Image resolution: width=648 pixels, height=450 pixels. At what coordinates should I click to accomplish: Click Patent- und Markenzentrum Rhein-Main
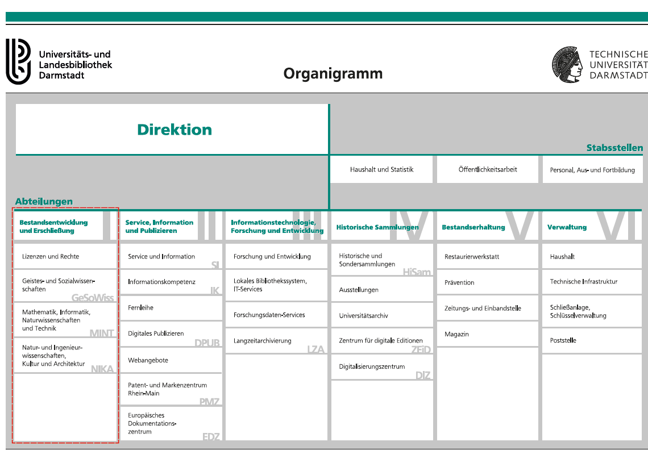171,389
